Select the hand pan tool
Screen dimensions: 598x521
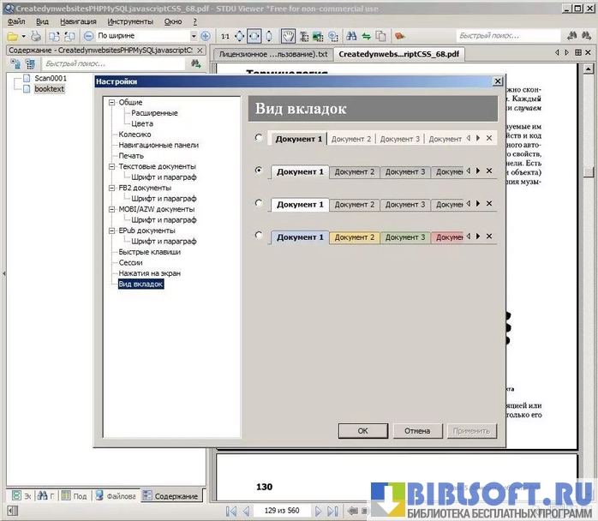click(x=289, y=36)
